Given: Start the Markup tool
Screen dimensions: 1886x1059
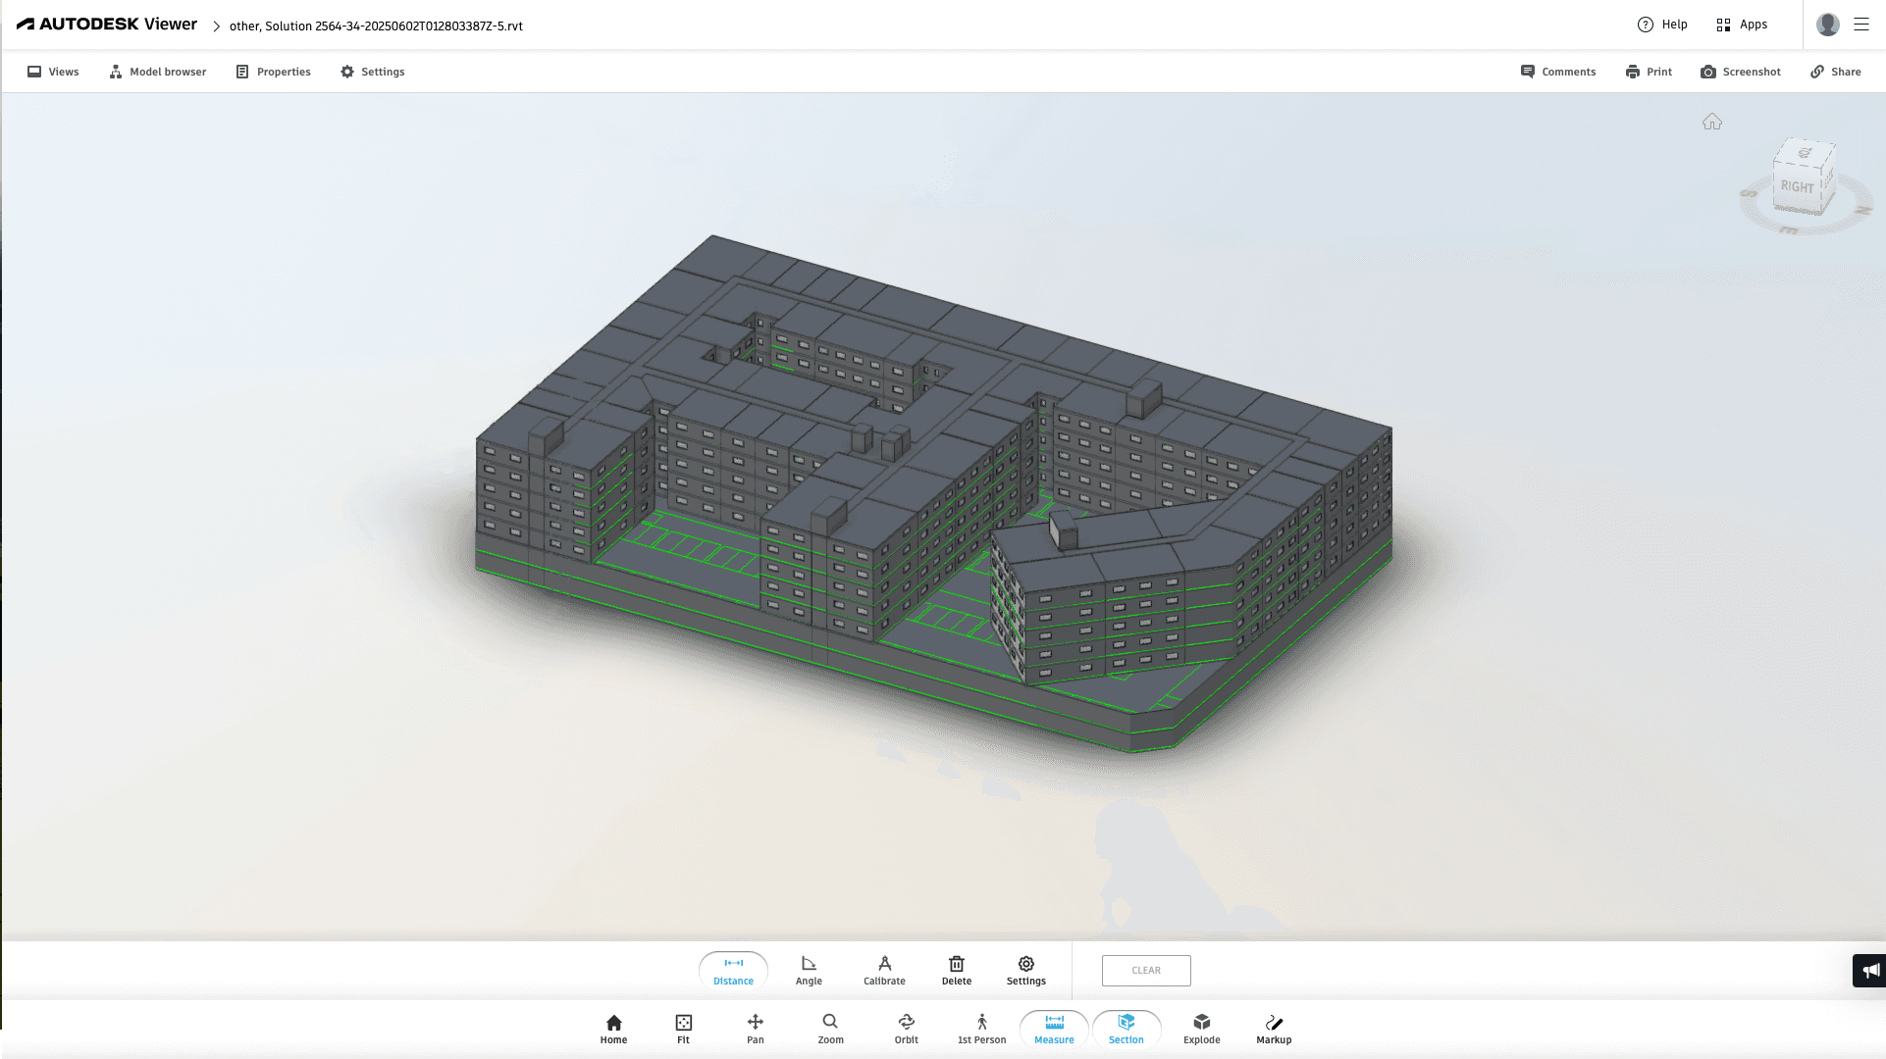Looking at the screenshot, I should tap(1274, 1029).
